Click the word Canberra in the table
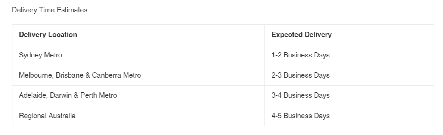 point(106,75)
